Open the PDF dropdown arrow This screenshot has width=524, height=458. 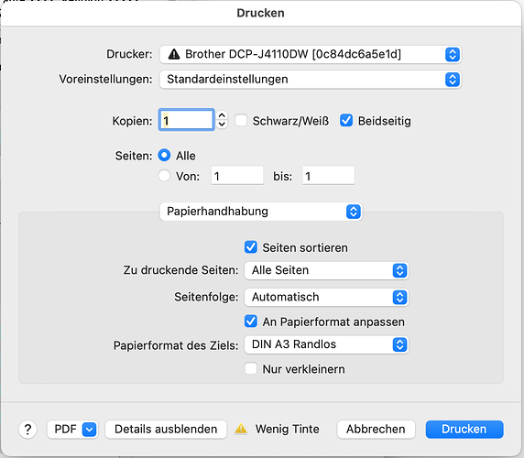pos(89,430)
